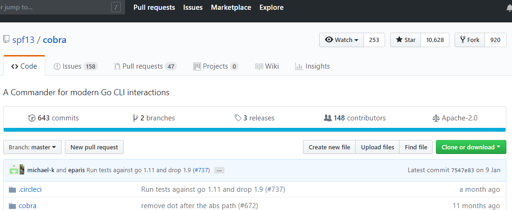Show the 148 contributors page
This screenshot has width=512, height=210.
355,118
